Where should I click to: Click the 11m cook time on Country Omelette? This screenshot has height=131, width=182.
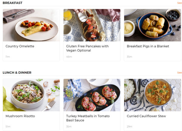click(8, 57)
